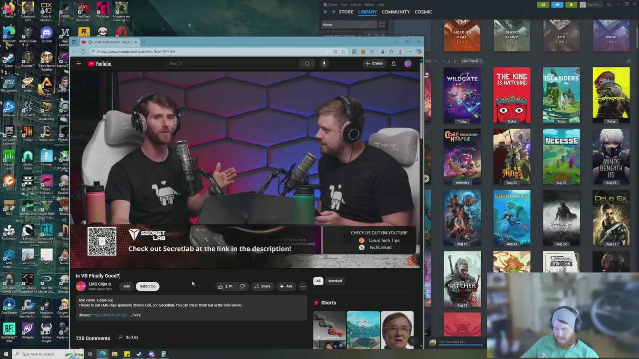Open the middle Shorts thumbnail
This screenshot has height=359, width=639.
(x=363, y=330)
